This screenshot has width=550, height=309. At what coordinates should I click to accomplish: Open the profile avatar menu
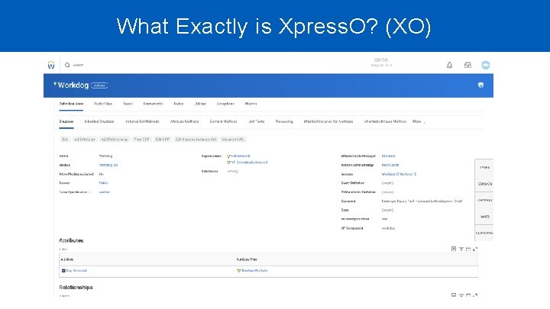(486, 65)
